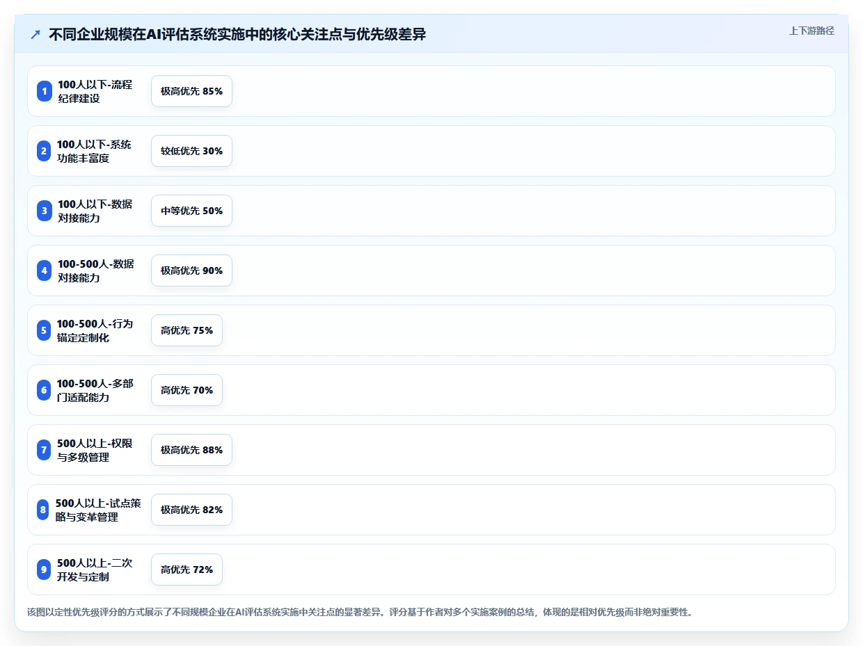Click the '高优先 70%' chip
Screen dimensions: 863x646
[187, 390]
